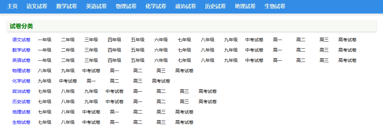Image resolution: width=383 pixels, height=128 pixels.
Task: Select 高二 in the 语文试卷 row
Action: (x=301, y=40)
